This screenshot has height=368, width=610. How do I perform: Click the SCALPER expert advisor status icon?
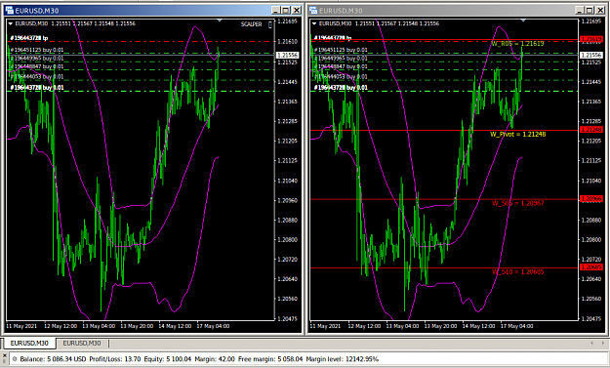click(x=270, y=24)
